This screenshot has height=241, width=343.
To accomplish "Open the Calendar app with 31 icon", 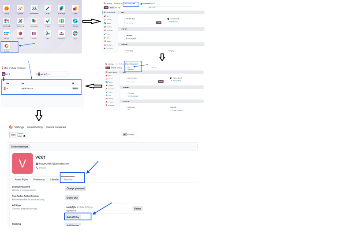I will point(20,9).
